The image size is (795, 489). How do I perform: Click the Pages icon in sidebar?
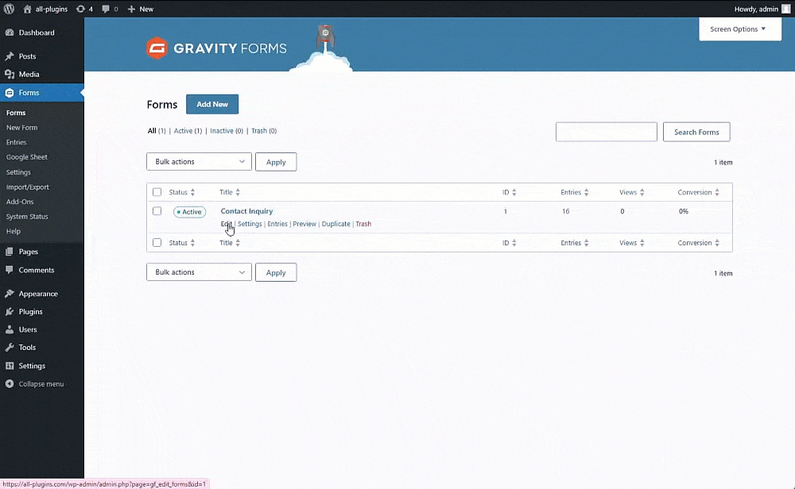click(10, 252)
